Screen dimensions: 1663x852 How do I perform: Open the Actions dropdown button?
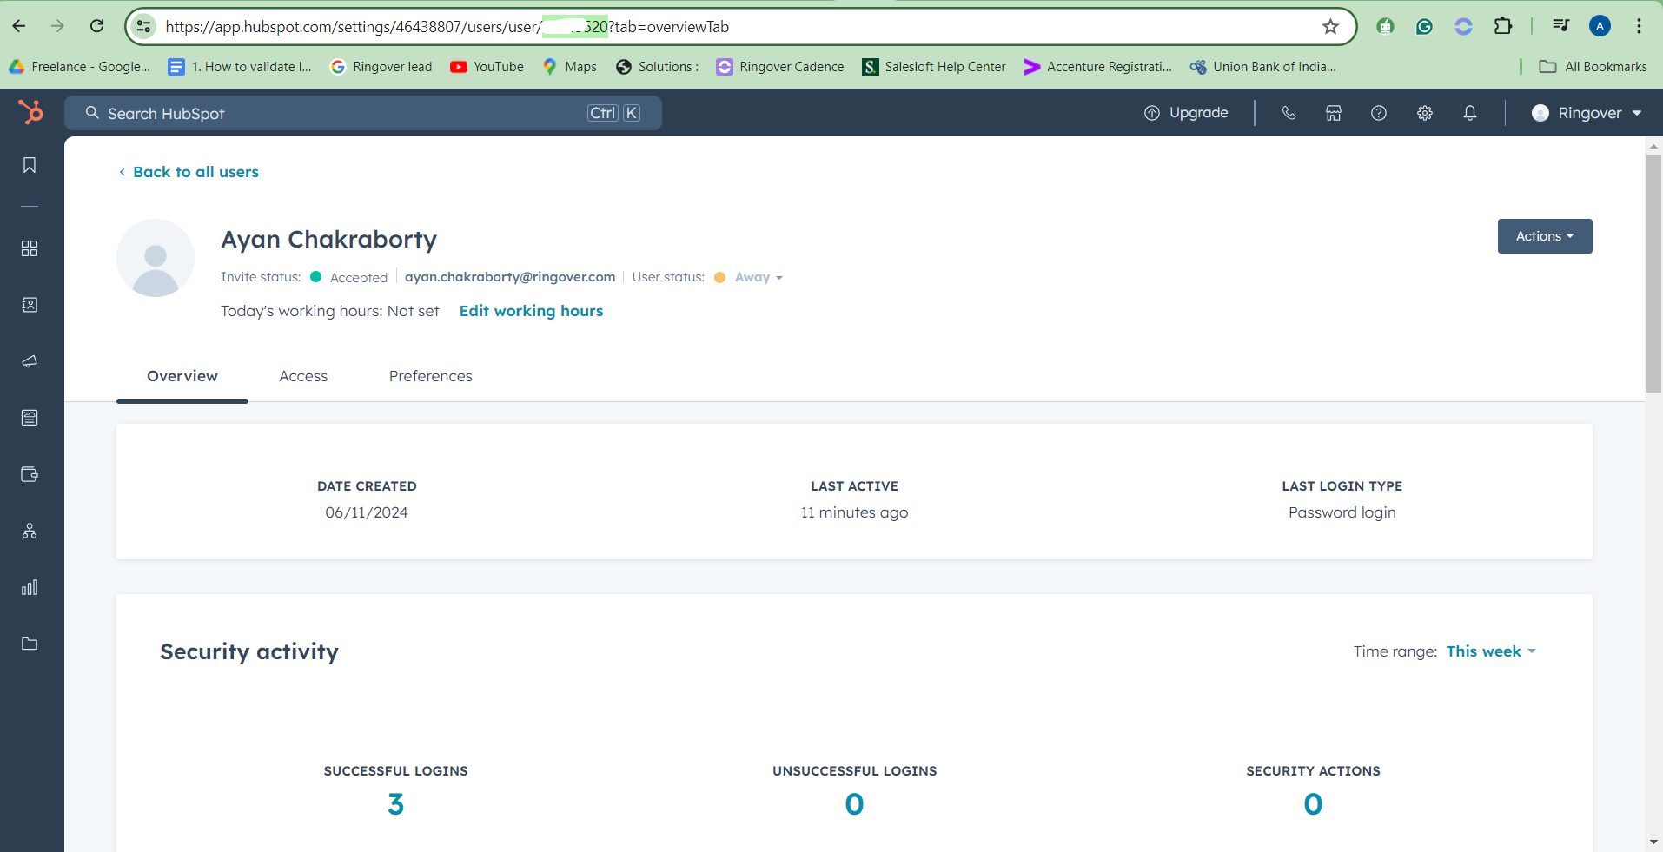[x=1545, y=236]
